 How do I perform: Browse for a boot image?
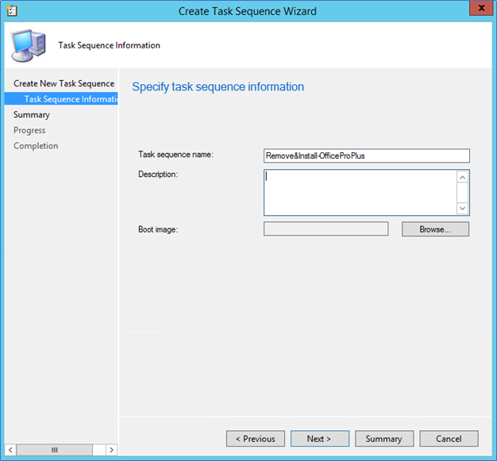coord(435,229)
